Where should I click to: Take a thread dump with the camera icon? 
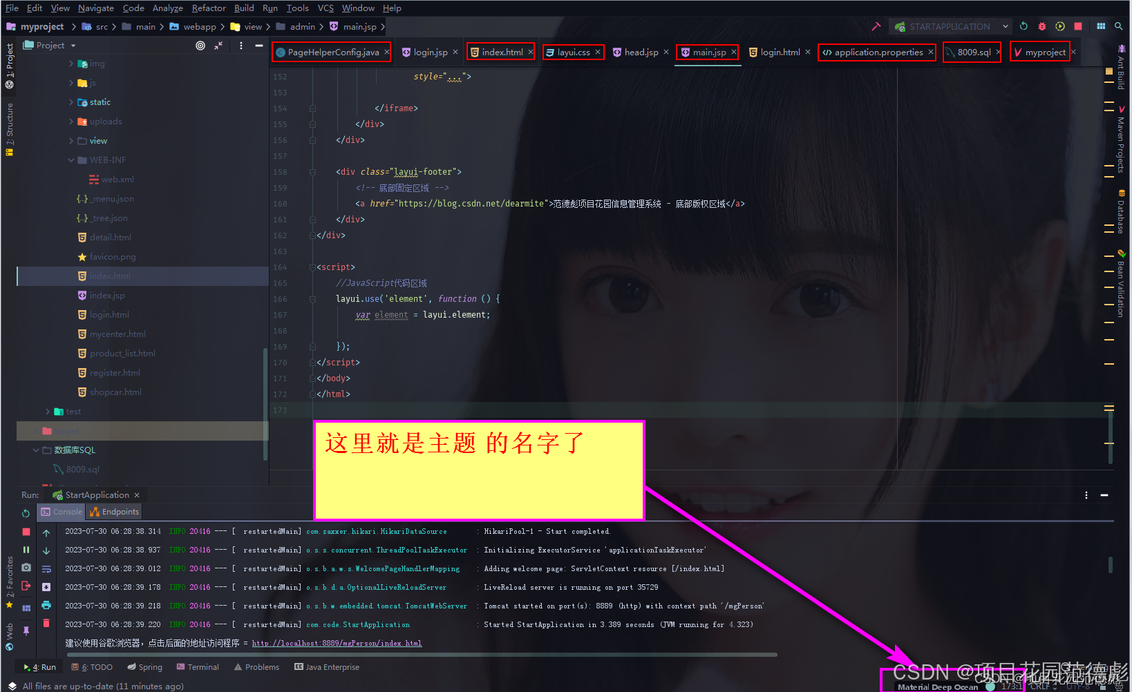[x=26, y=568]
